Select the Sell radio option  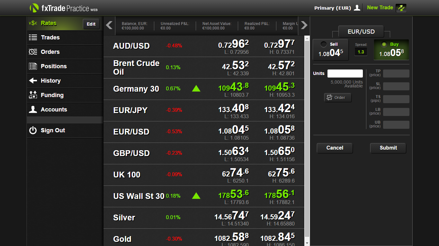[x=324, y=45]
